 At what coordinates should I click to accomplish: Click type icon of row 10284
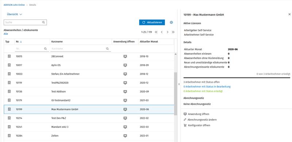point(9,136)
